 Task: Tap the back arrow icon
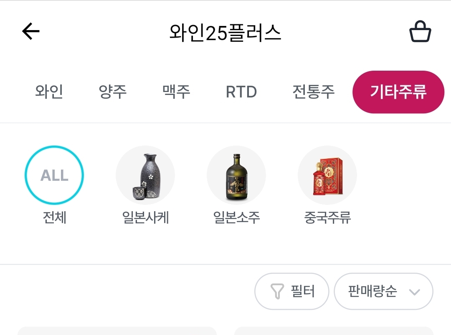pyautogui.click(x=30, y=31)
